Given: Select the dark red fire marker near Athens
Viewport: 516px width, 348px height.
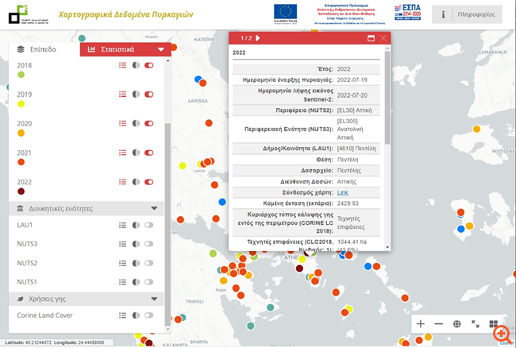Looking at the screenshot, I should 299,269.
